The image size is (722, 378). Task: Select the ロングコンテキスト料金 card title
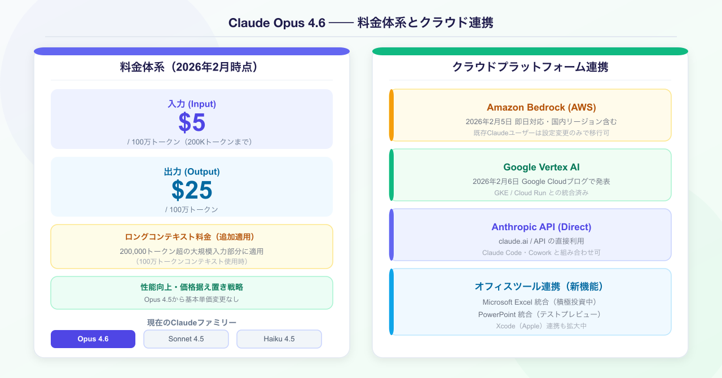tap(192, 237)
